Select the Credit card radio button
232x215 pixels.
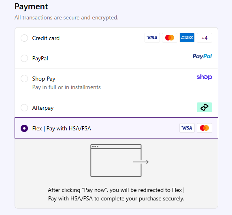tap(24, 38)
